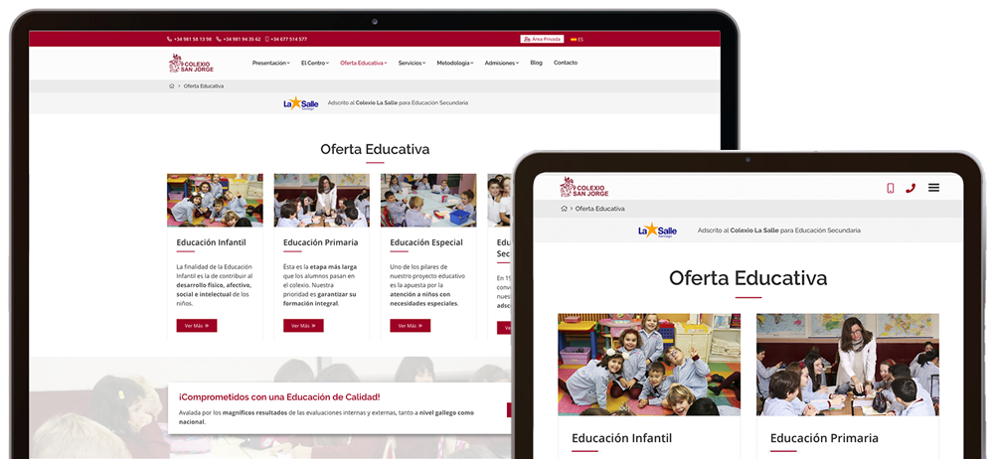Click the Colexio La Salle text on laptop
The image size is (994, 459).
click(377, 102)
